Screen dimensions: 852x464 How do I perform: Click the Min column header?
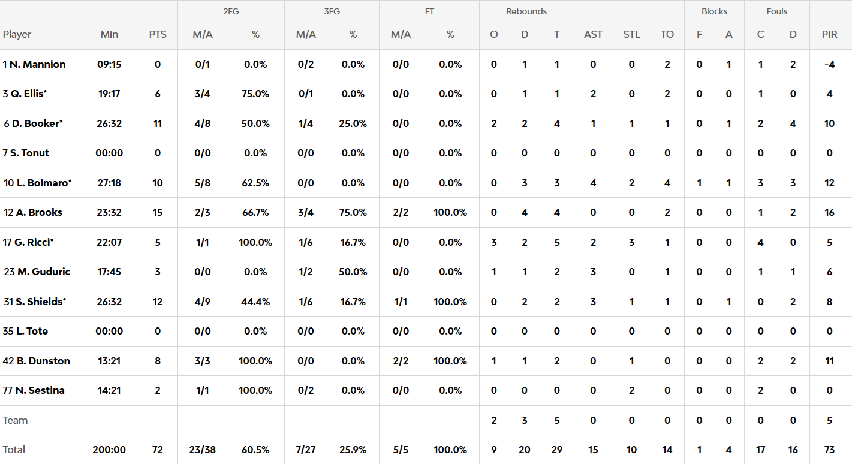[109, 34]
